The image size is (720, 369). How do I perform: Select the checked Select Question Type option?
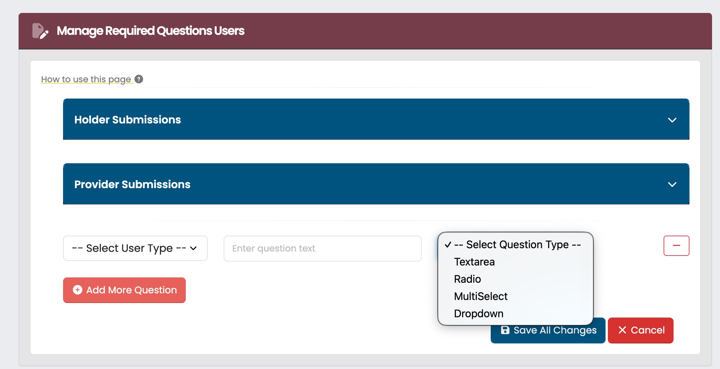tap(517, 245)
